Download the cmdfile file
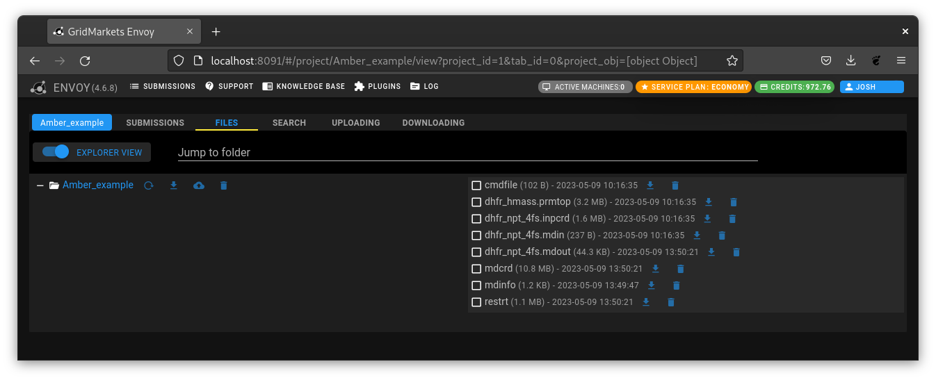936x380 pixels. tap(650, 185)
